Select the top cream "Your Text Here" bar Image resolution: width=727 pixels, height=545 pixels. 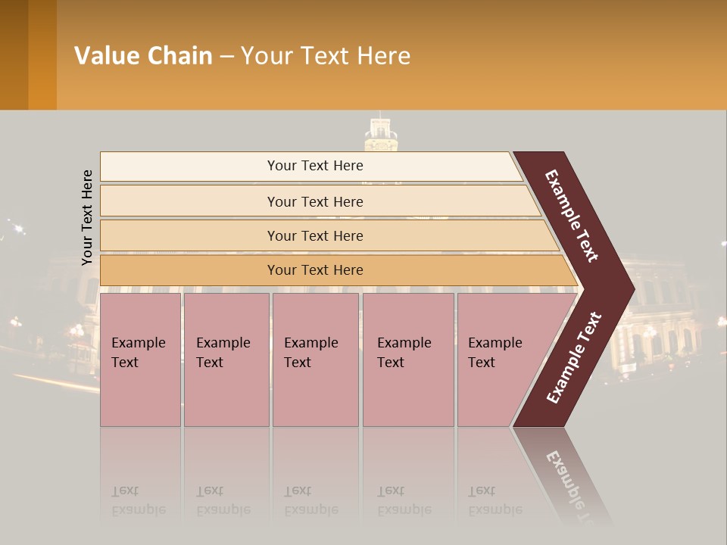click(314, 166)
